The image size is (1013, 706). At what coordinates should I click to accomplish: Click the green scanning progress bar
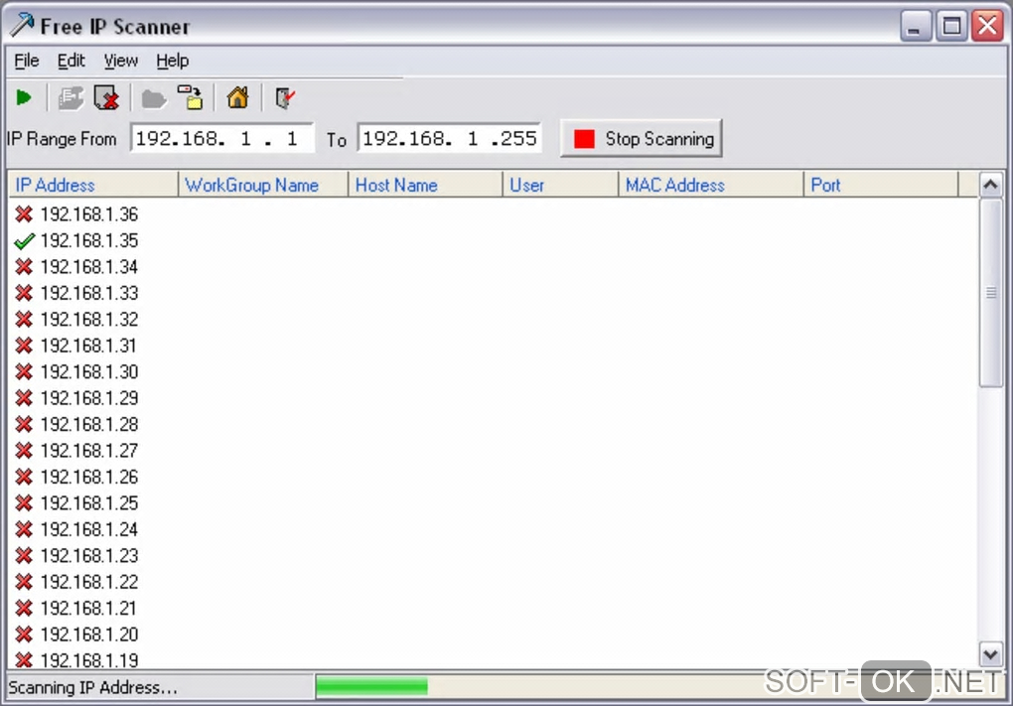(x=371, y=686)
